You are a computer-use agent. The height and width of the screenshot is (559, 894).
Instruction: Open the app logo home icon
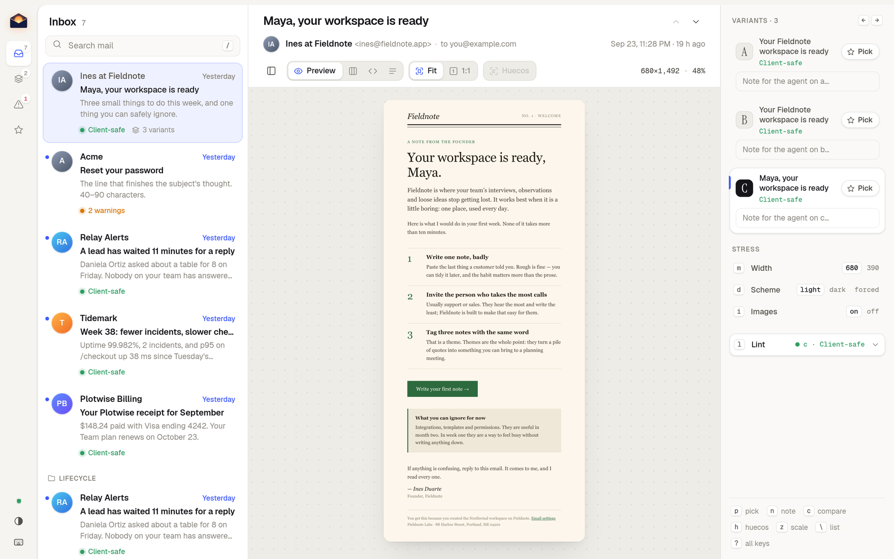click(18, 21)
